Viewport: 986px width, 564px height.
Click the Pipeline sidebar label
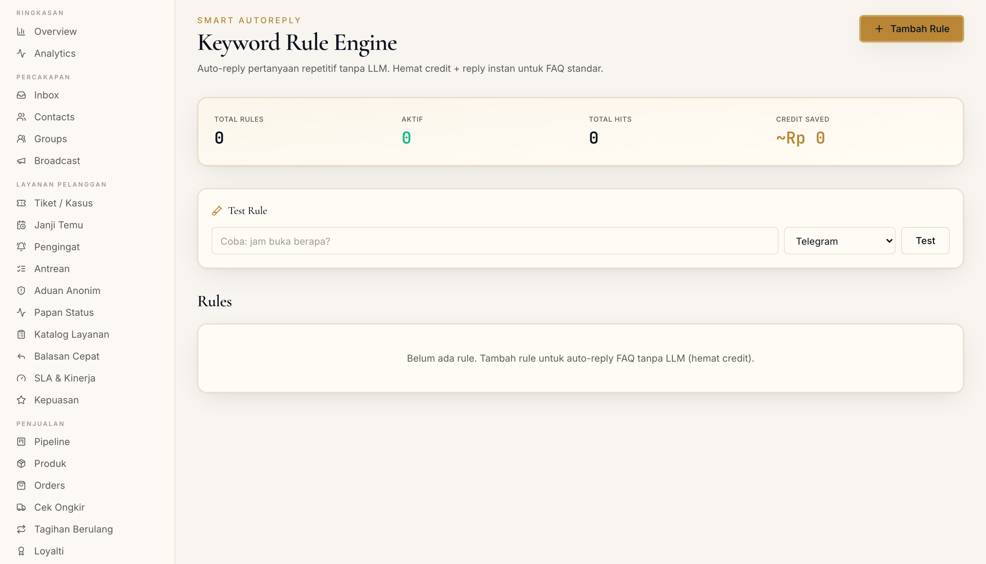tap(52, 442)
